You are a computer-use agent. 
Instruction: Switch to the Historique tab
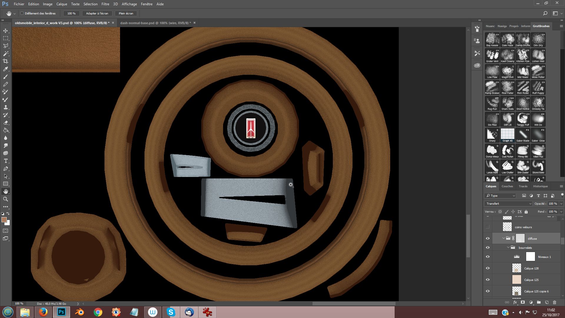(x=540, y=186)
